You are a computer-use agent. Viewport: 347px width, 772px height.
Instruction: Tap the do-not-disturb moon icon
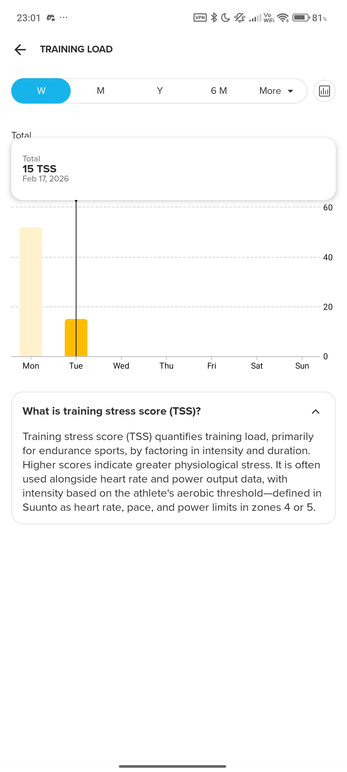click(226, 18)
